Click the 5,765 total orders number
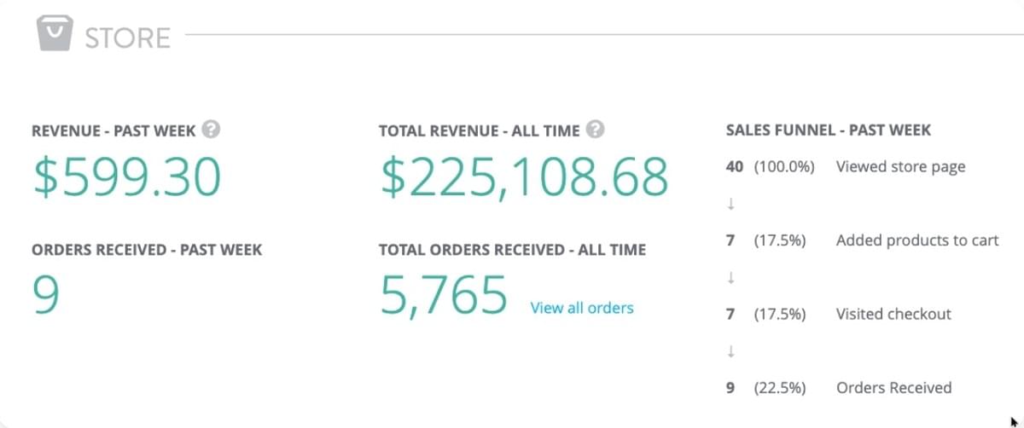Image resolution: width=1024 pixels, height=428 pixels. 444,296
